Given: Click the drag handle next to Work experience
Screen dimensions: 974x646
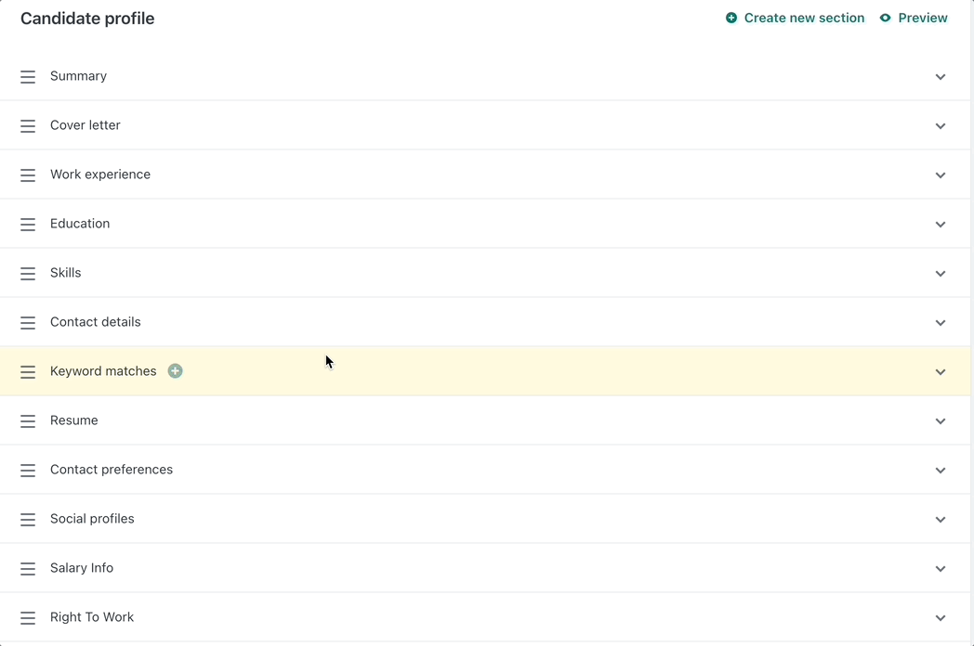Looking at the screenshot, I should pyautogui.click(x=27, y=174).
